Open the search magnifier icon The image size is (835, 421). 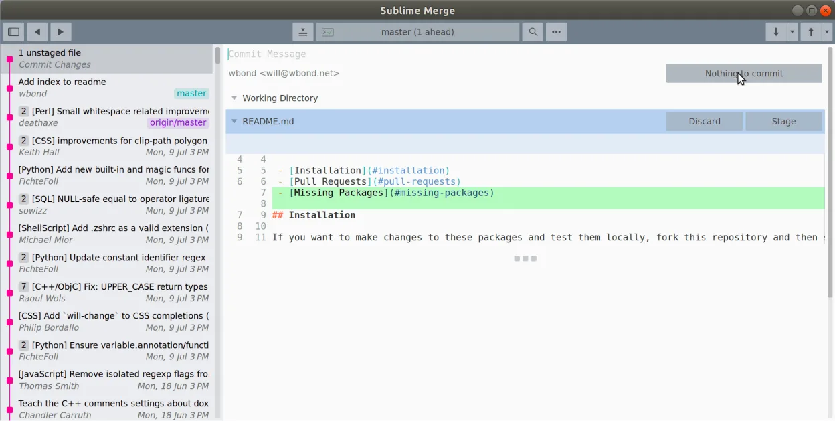[x=533, y=31]
